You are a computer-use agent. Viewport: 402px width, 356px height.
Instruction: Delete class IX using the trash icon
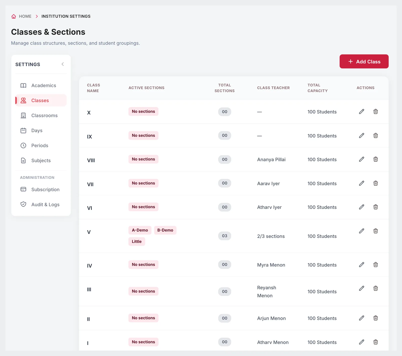[x=376, y=136]
